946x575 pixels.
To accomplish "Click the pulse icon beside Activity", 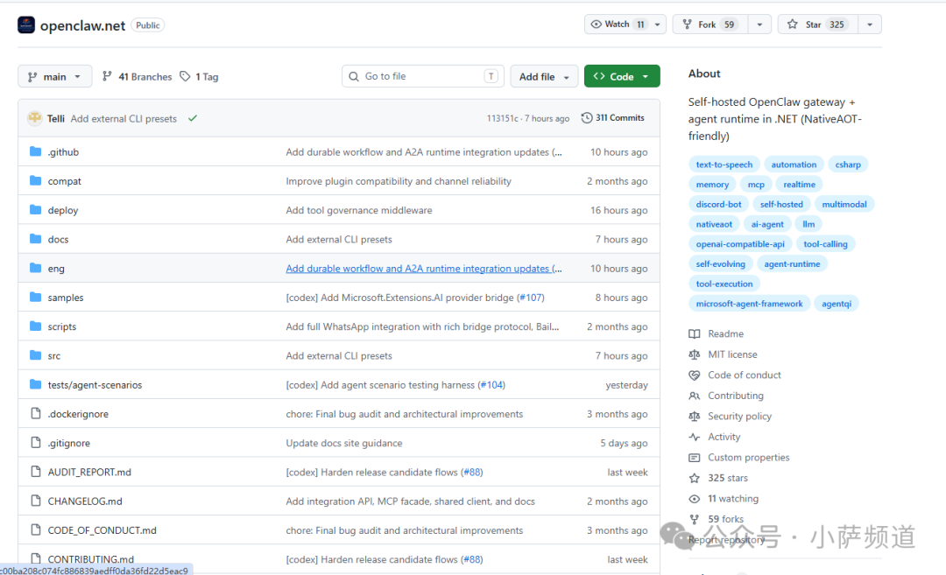I will [x=695, y=437].
